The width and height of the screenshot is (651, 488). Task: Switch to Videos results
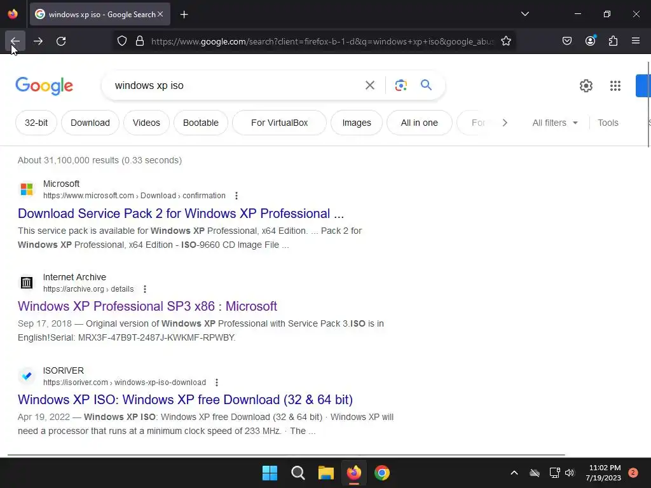tap(147, 123)
